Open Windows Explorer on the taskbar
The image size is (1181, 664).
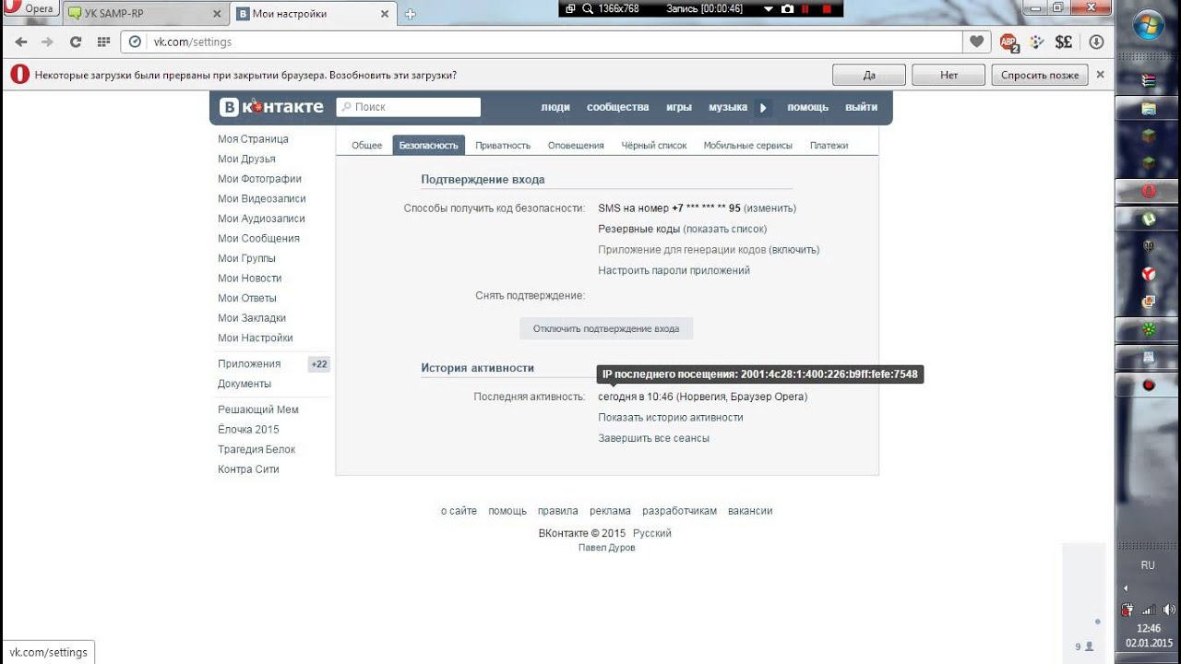[x=1148, y=108]
